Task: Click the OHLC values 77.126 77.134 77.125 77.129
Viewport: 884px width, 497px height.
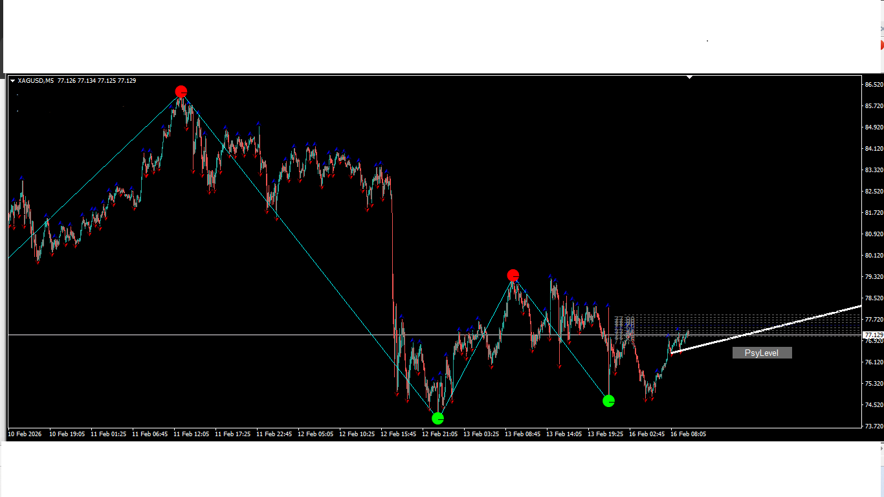Action: tap(96, 81)
